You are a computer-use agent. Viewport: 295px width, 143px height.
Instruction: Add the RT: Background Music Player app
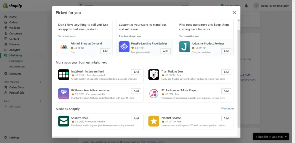tap(226, 91)
